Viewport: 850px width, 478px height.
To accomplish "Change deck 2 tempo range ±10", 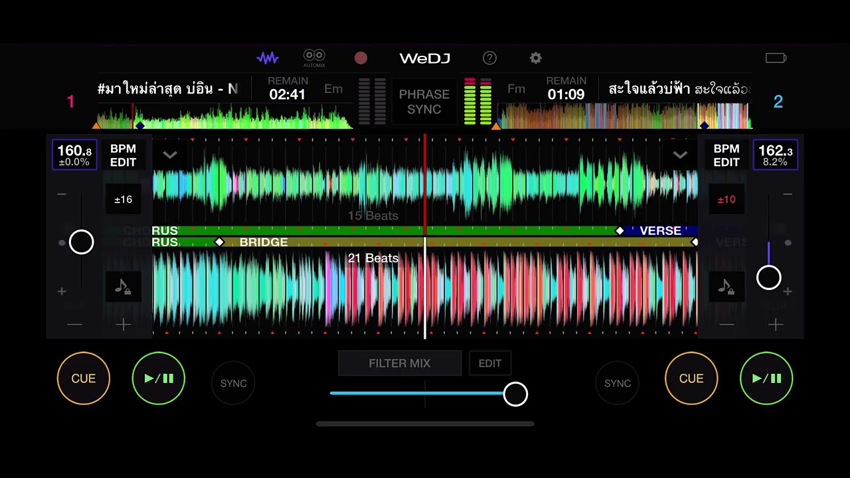I will (x=726, y=199).
